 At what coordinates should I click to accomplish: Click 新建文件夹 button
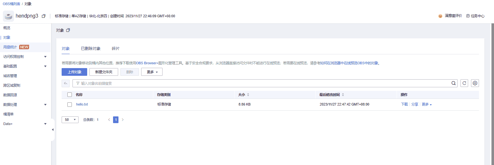tap(104, 72)
